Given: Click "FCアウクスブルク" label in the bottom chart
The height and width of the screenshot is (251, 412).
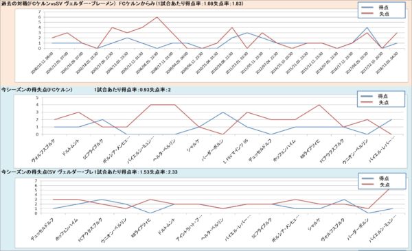Looking at the screenshot, I should (90, 230).
